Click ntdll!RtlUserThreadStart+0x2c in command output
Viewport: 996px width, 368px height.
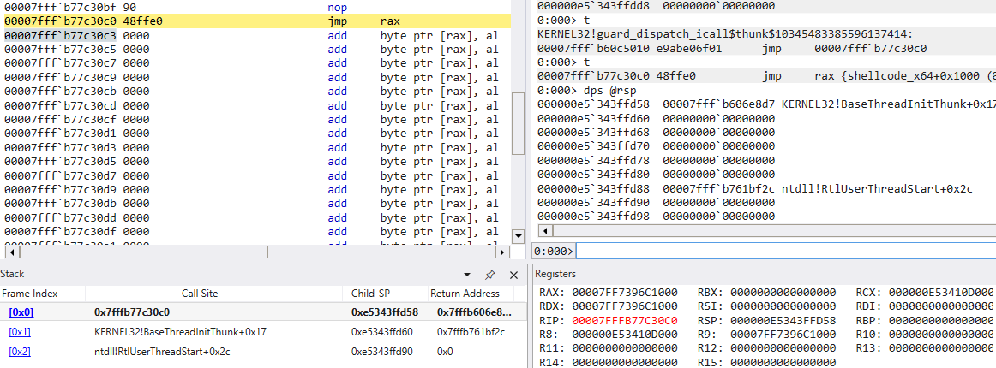(x=877, y=187)
